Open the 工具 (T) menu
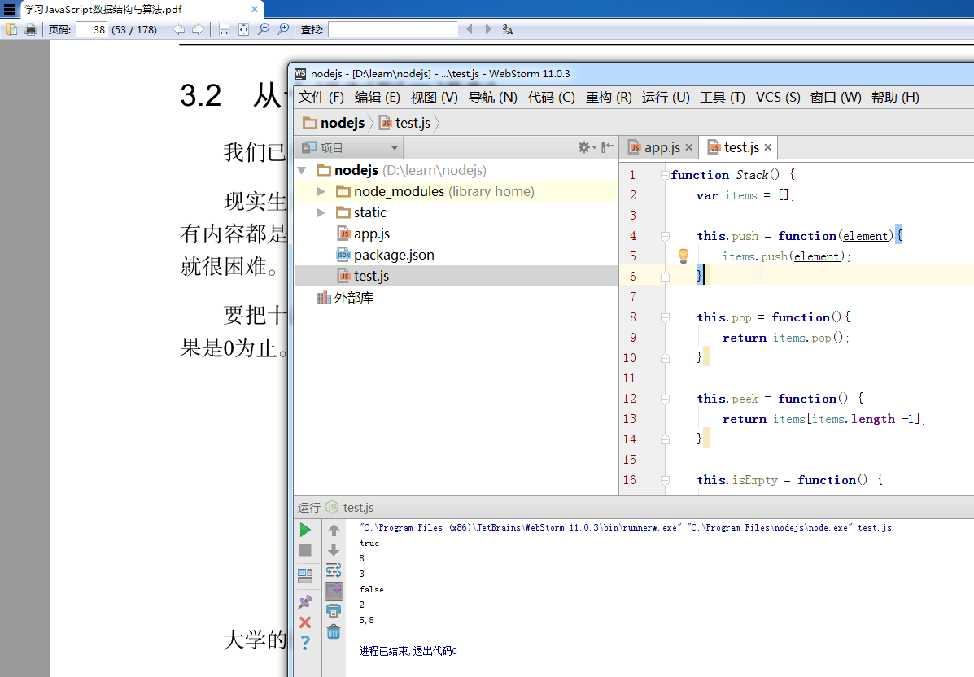The height and width of the screenshot is (677, 974). (723, 98)
